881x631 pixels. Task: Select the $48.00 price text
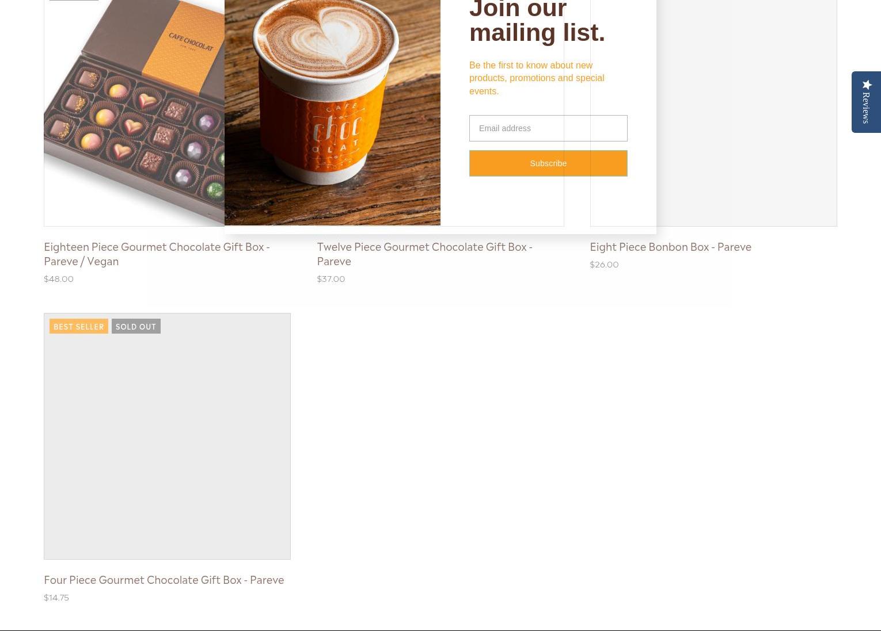(x=59, y=278)
